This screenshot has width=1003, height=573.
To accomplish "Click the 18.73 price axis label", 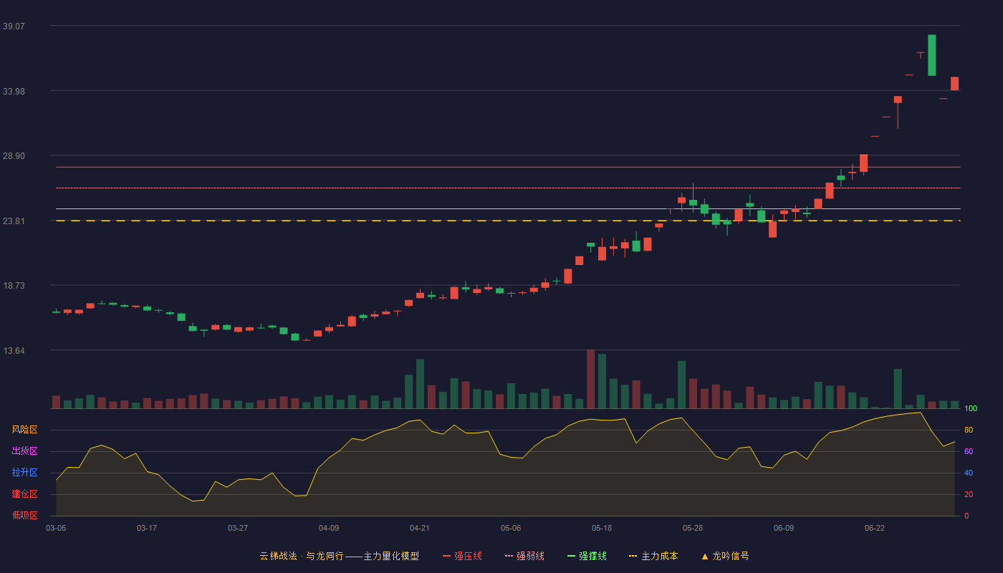I will click(14, 285).
